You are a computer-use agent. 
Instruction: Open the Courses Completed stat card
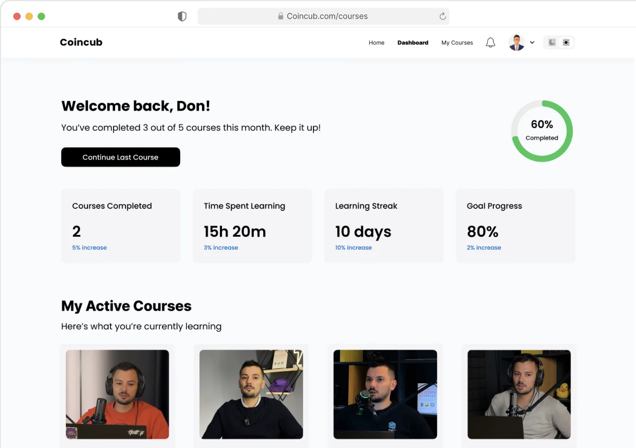121,226
